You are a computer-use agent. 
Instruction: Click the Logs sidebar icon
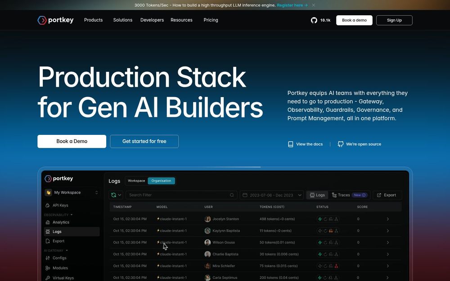pyautogui.click(x=48, y=232)
